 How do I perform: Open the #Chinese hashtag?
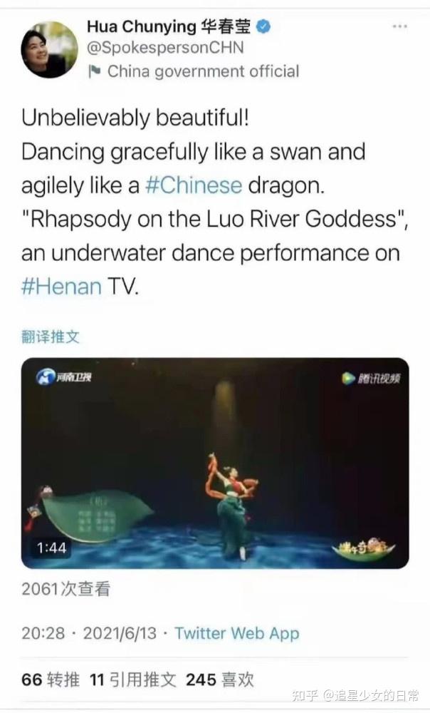[194, 185]
